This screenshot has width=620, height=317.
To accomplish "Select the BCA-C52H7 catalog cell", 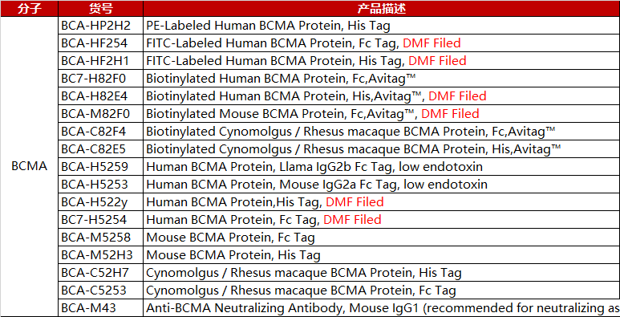I will click(100, 273).
